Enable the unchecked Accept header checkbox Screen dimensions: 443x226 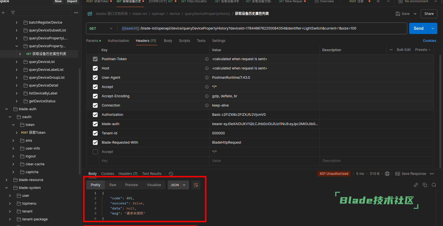[x=95, y=152]
